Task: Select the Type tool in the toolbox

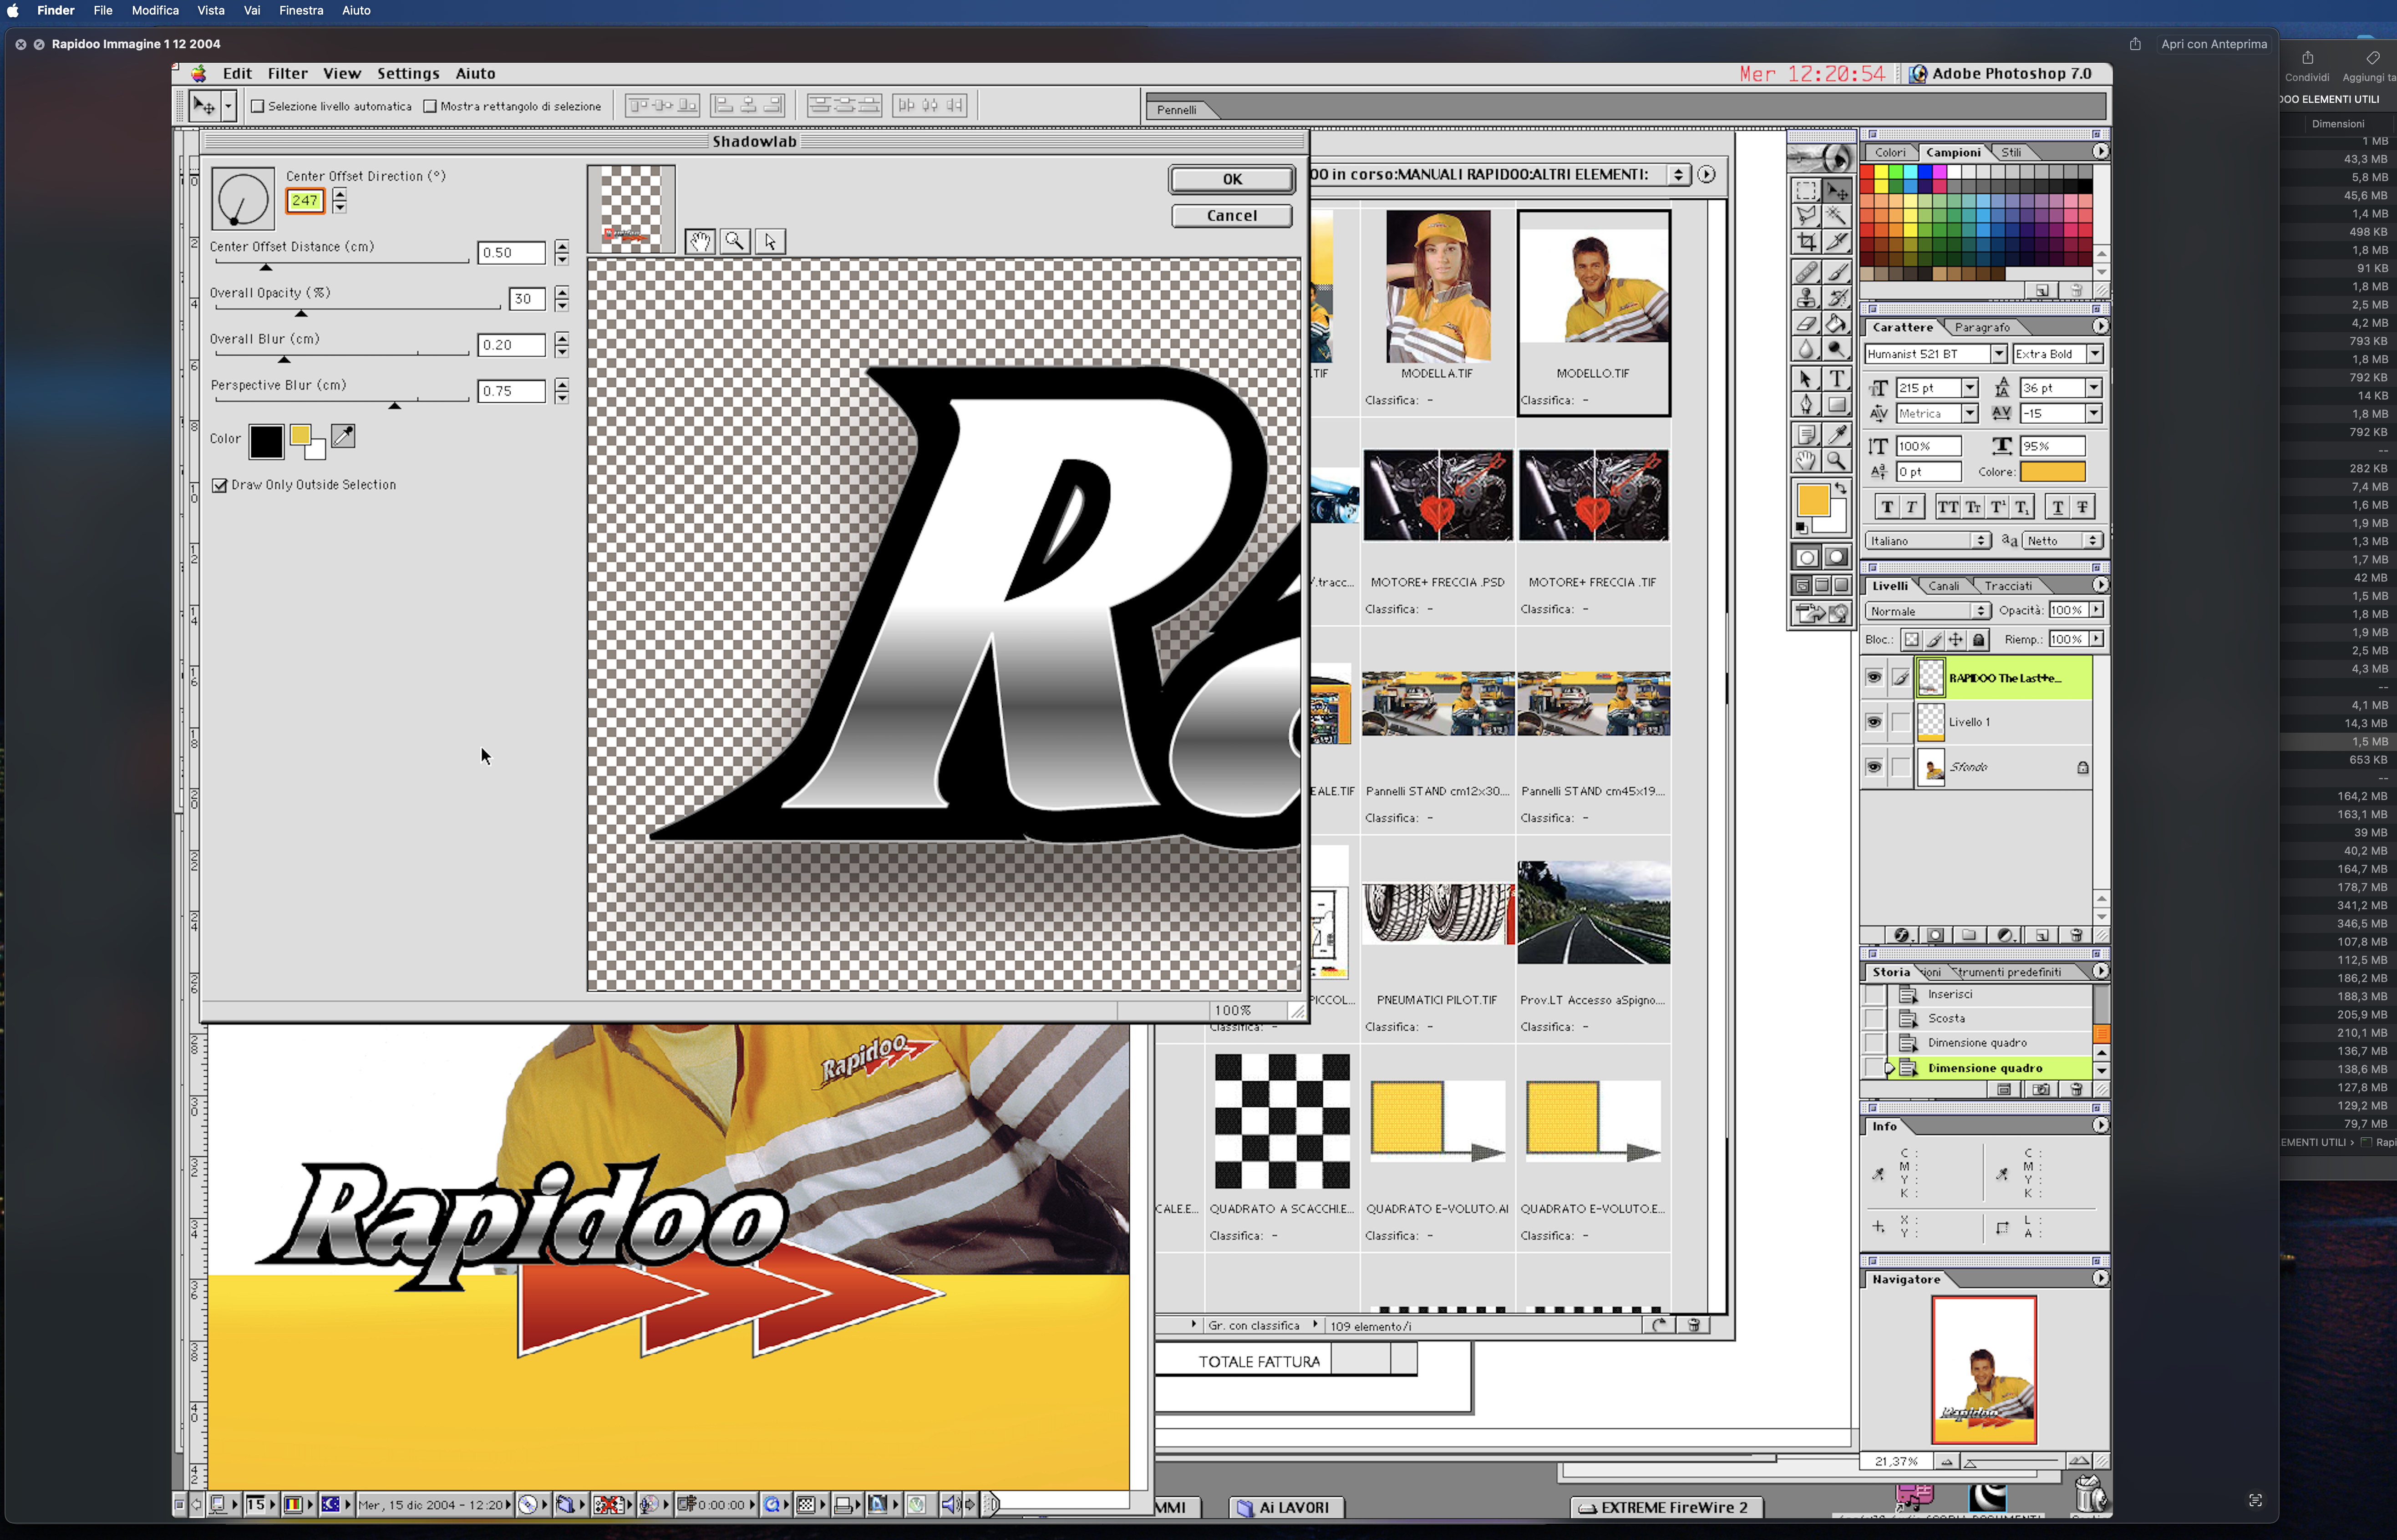Action: tap(1837, 379)
